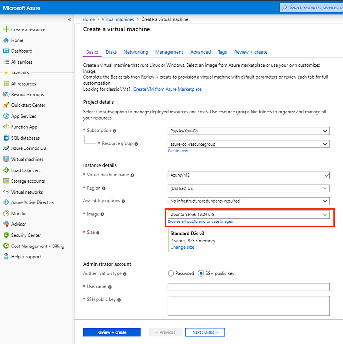Open the Resource group dropdown
Viewport: 343px width, 344px height.
[x=248, y=144]
